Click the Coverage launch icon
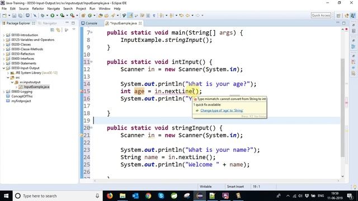 (x=62, y=16)
